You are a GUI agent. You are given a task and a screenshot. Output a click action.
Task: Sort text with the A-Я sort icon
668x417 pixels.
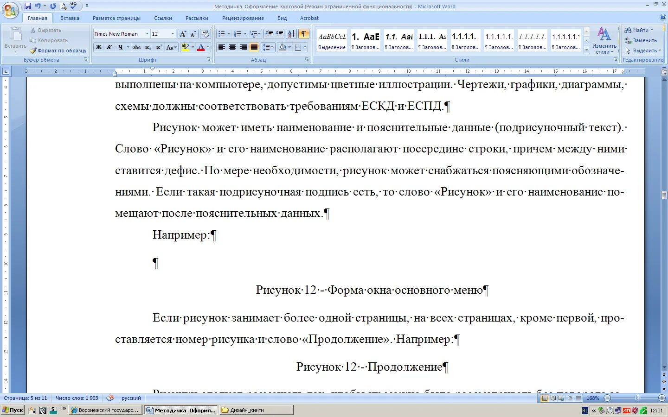pyautogui.click(x=291, y=34)
